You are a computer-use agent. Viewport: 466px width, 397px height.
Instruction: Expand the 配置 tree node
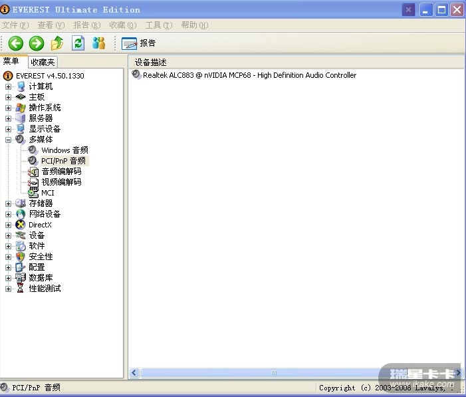click(x=9, y=267)
